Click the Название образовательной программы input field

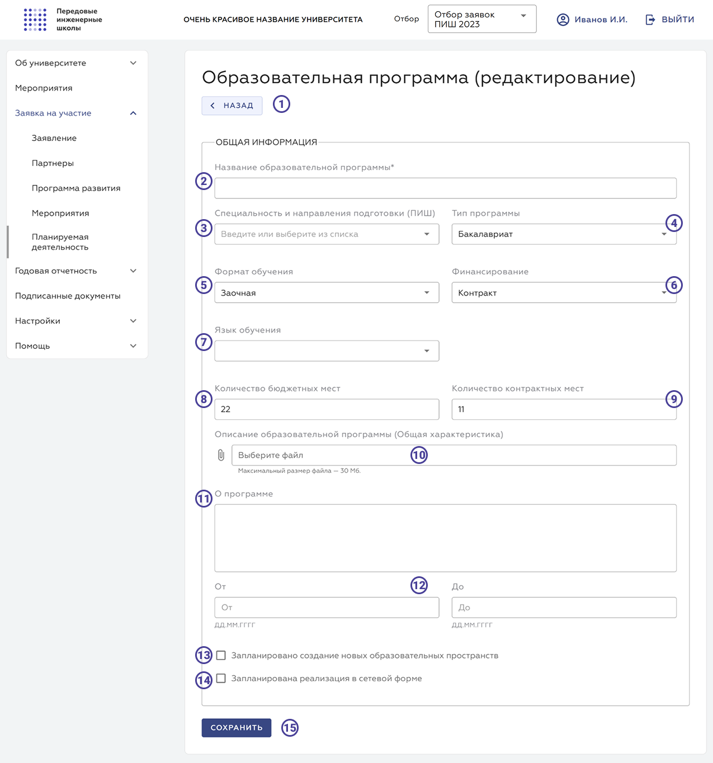point(445,188)
